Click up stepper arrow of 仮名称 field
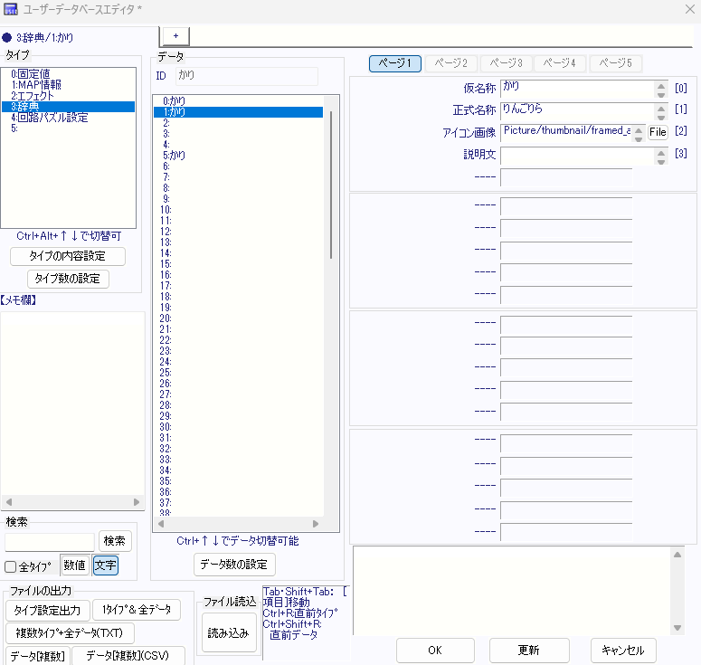Viewport: 701px width, 665px height. 661,84
